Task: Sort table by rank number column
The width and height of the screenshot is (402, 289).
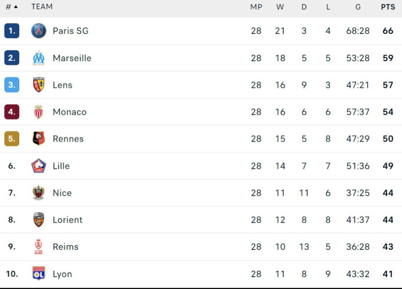Action: pyautogui.click(x=11, y=7)
